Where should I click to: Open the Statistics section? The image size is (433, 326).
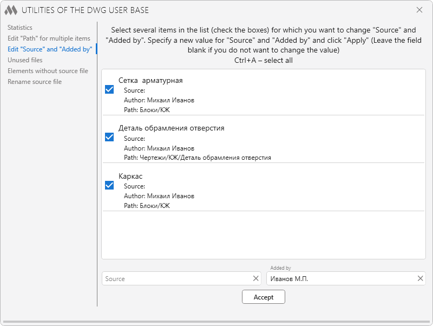pyautogui.click(x=20, y=28)
